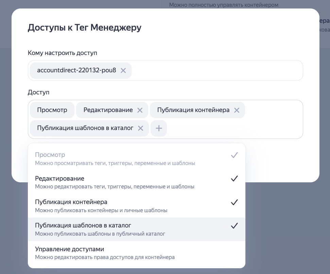Screen dimensions: 330x274
Task: Click the checkmark beside Публикация контейнера
Action: pyautogui.click(x=234, y=202)
